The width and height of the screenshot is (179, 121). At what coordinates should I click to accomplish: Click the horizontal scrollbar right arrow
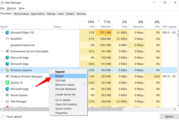(x=175, y=109)
